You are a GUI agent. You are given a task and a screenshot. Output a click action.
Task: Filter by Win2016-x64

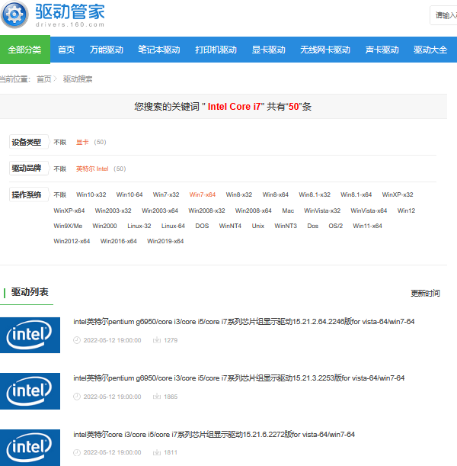click(118, 241)
